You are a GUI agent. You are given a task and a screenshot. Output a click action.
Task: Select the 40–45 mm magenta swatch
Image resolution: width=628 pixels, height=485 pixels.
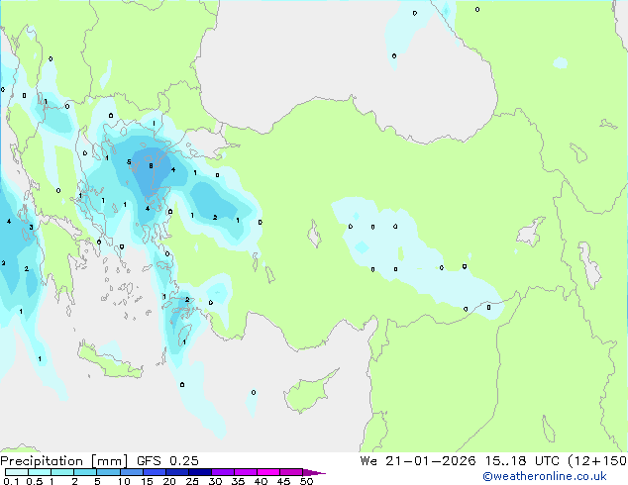pyautogui.click(x=268, y=472)
